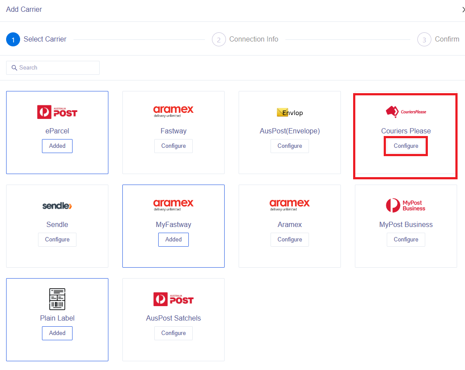Configure the AusPost Satchels carrier
This screenshot has height=370, width=465.
click(x=173, y=333)
